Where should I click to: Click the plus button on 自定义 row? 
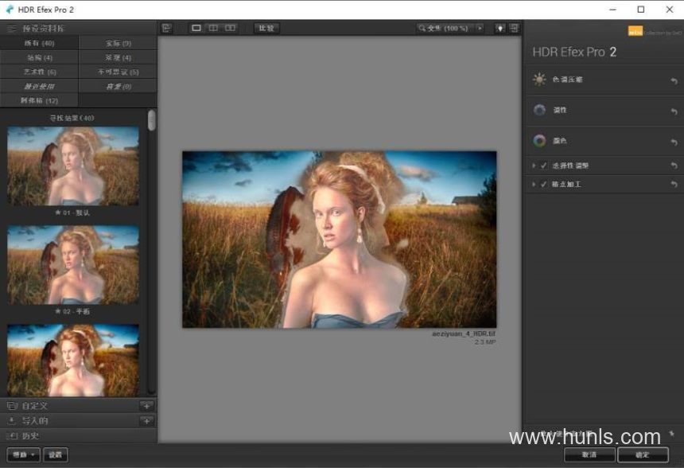(146, 406)
